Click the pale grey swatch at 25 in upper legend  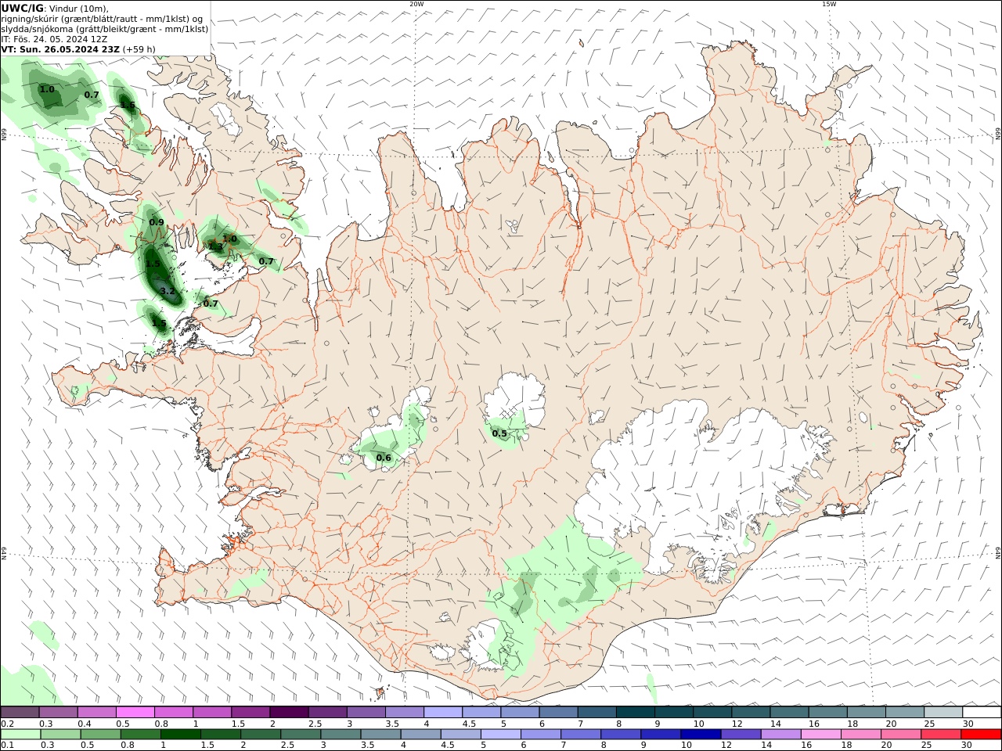tap(943, 713)
